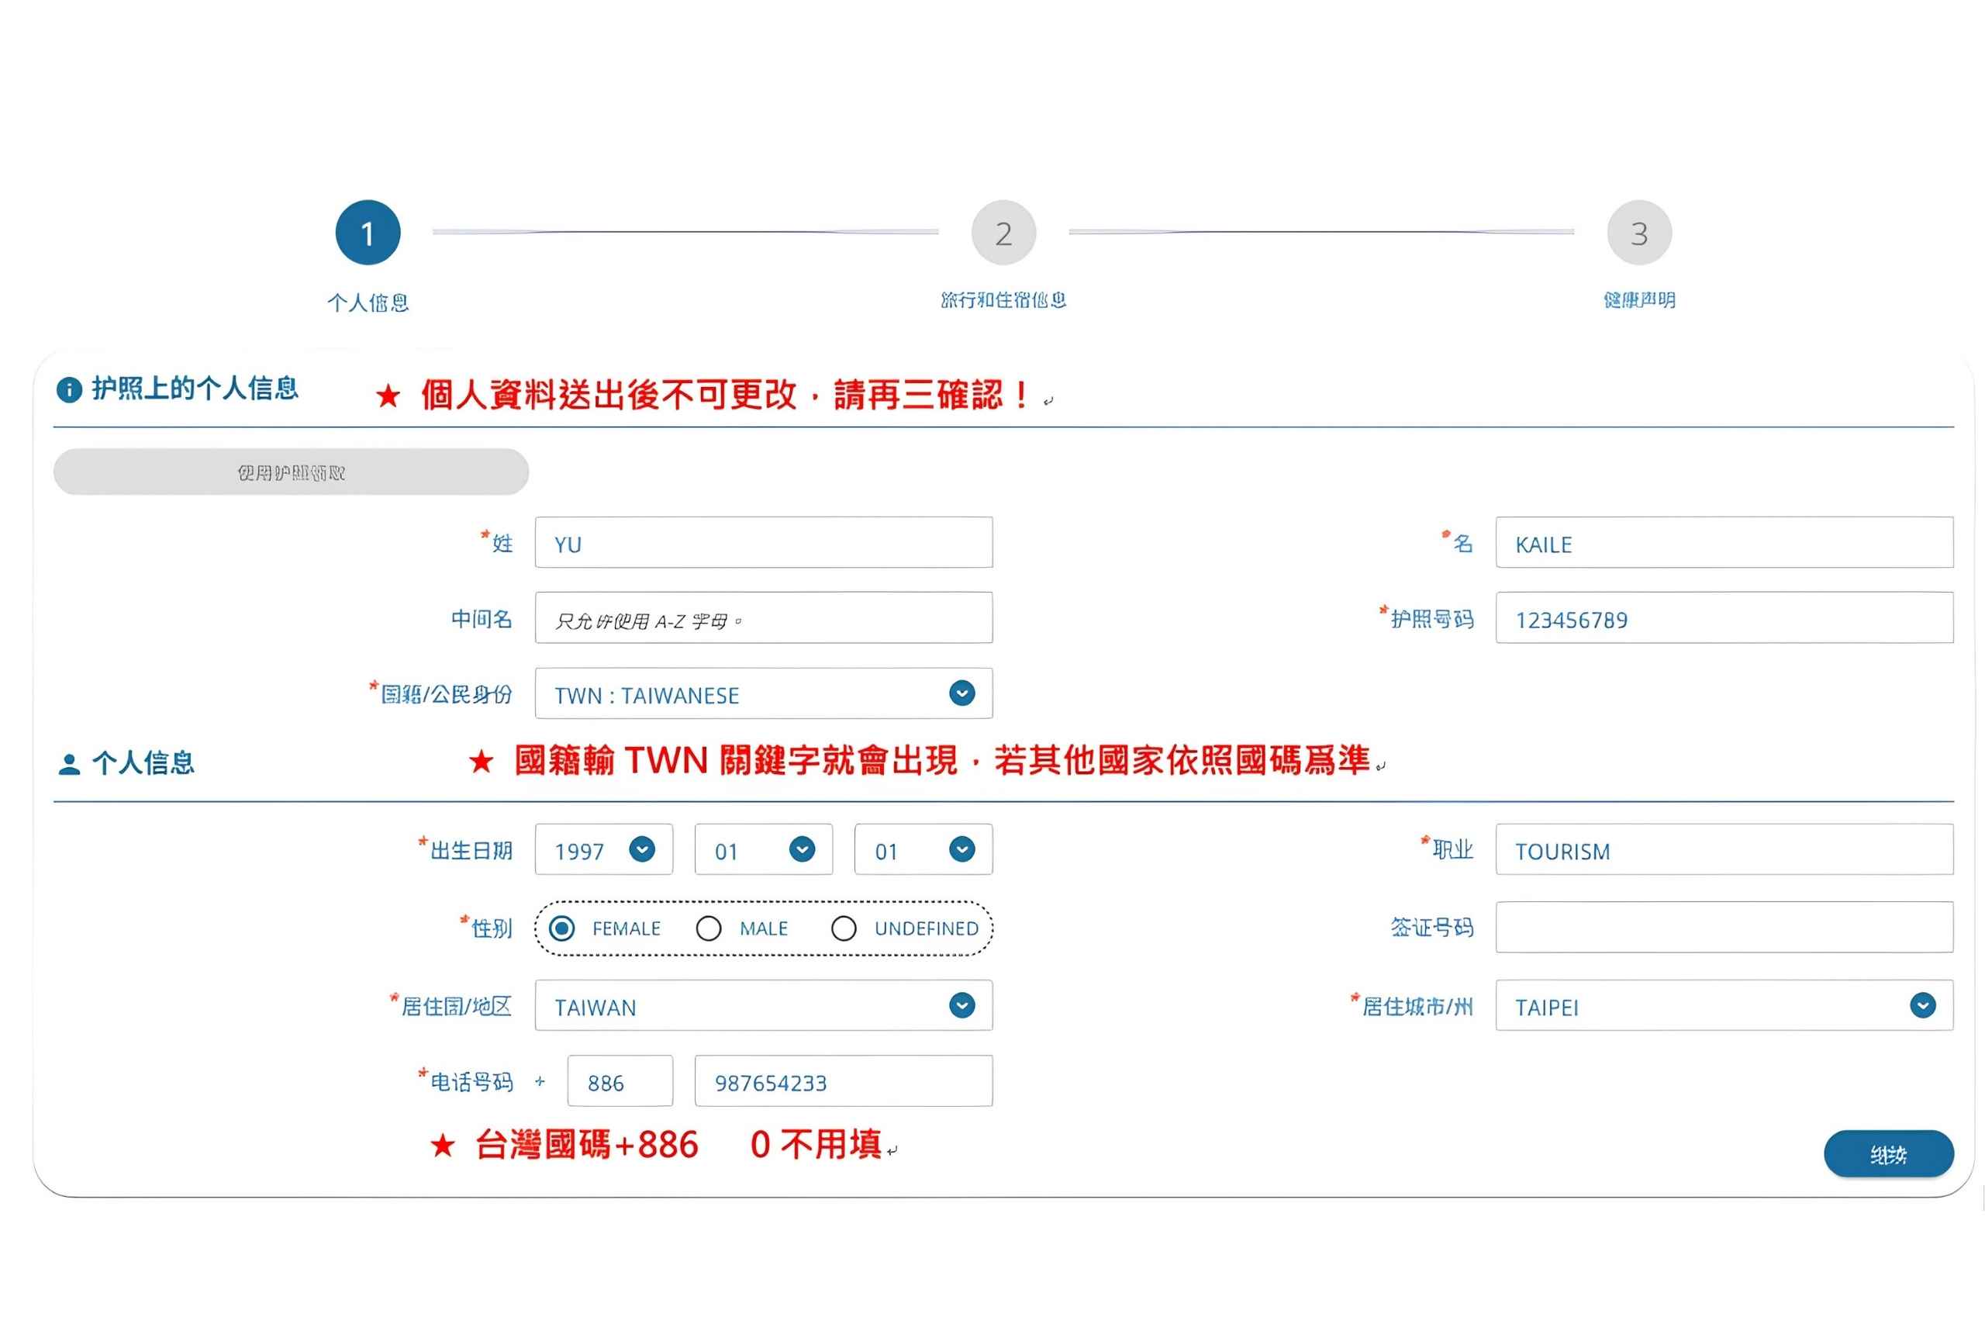Click the person icon beside 个人信息 heading

(x=69, y=764)
